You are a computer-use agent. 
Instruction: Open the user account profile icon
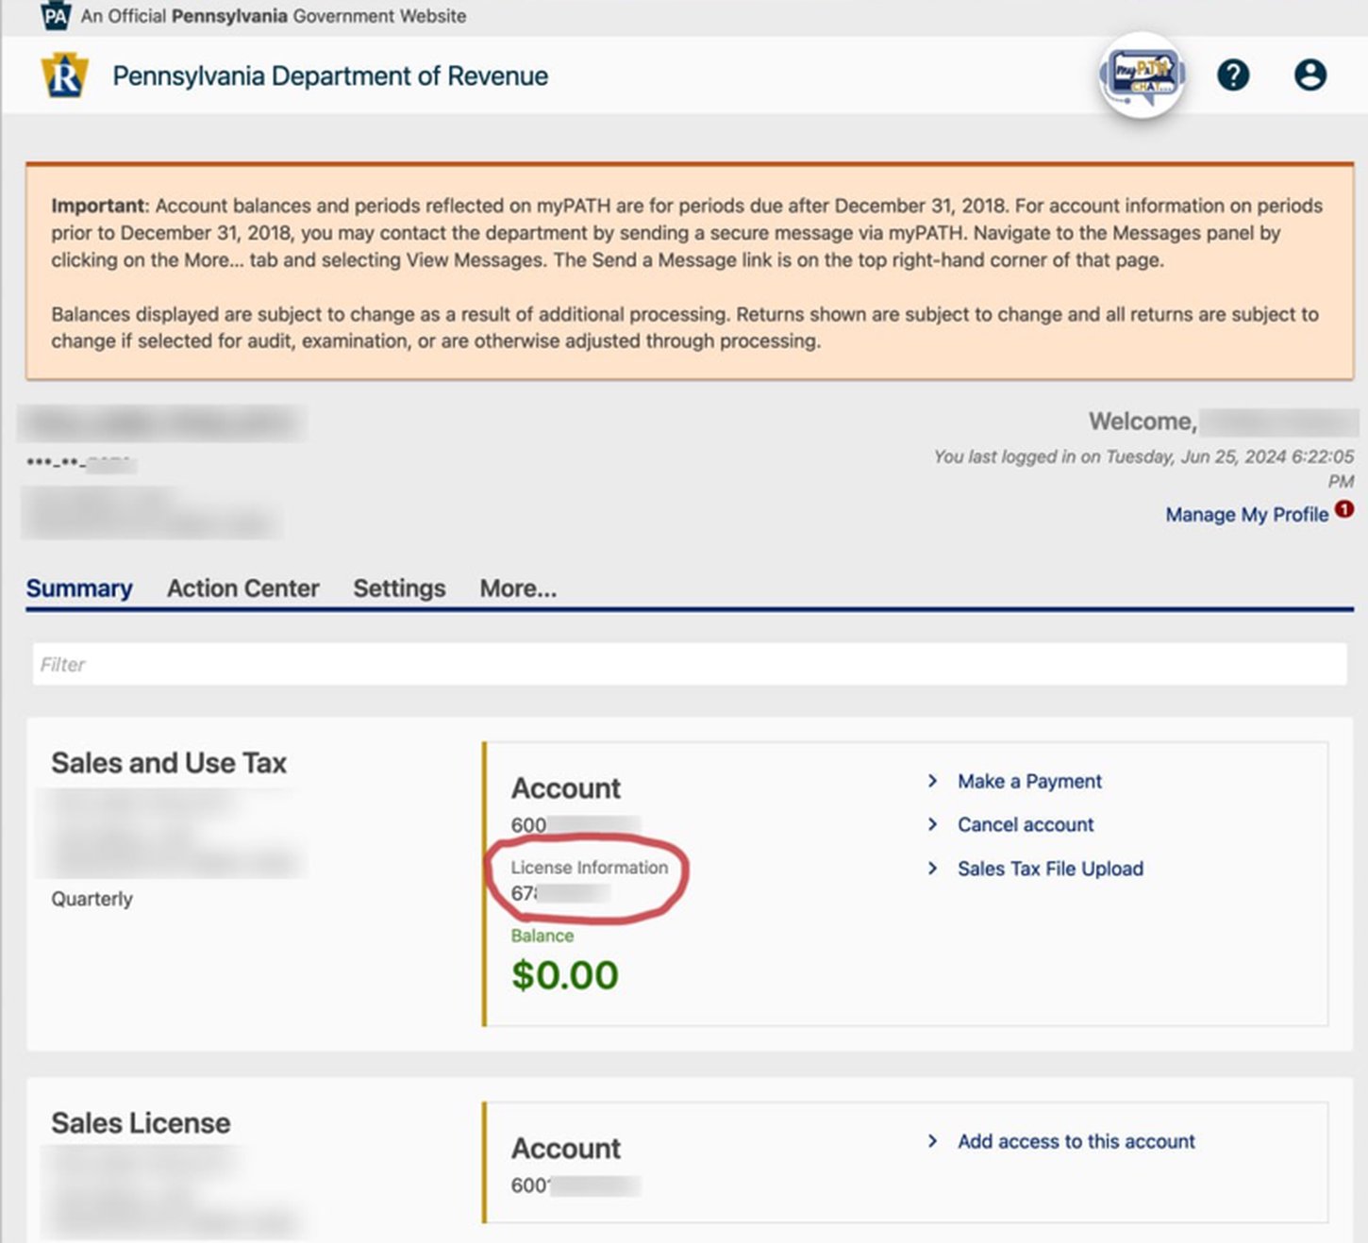[1310, 75]
